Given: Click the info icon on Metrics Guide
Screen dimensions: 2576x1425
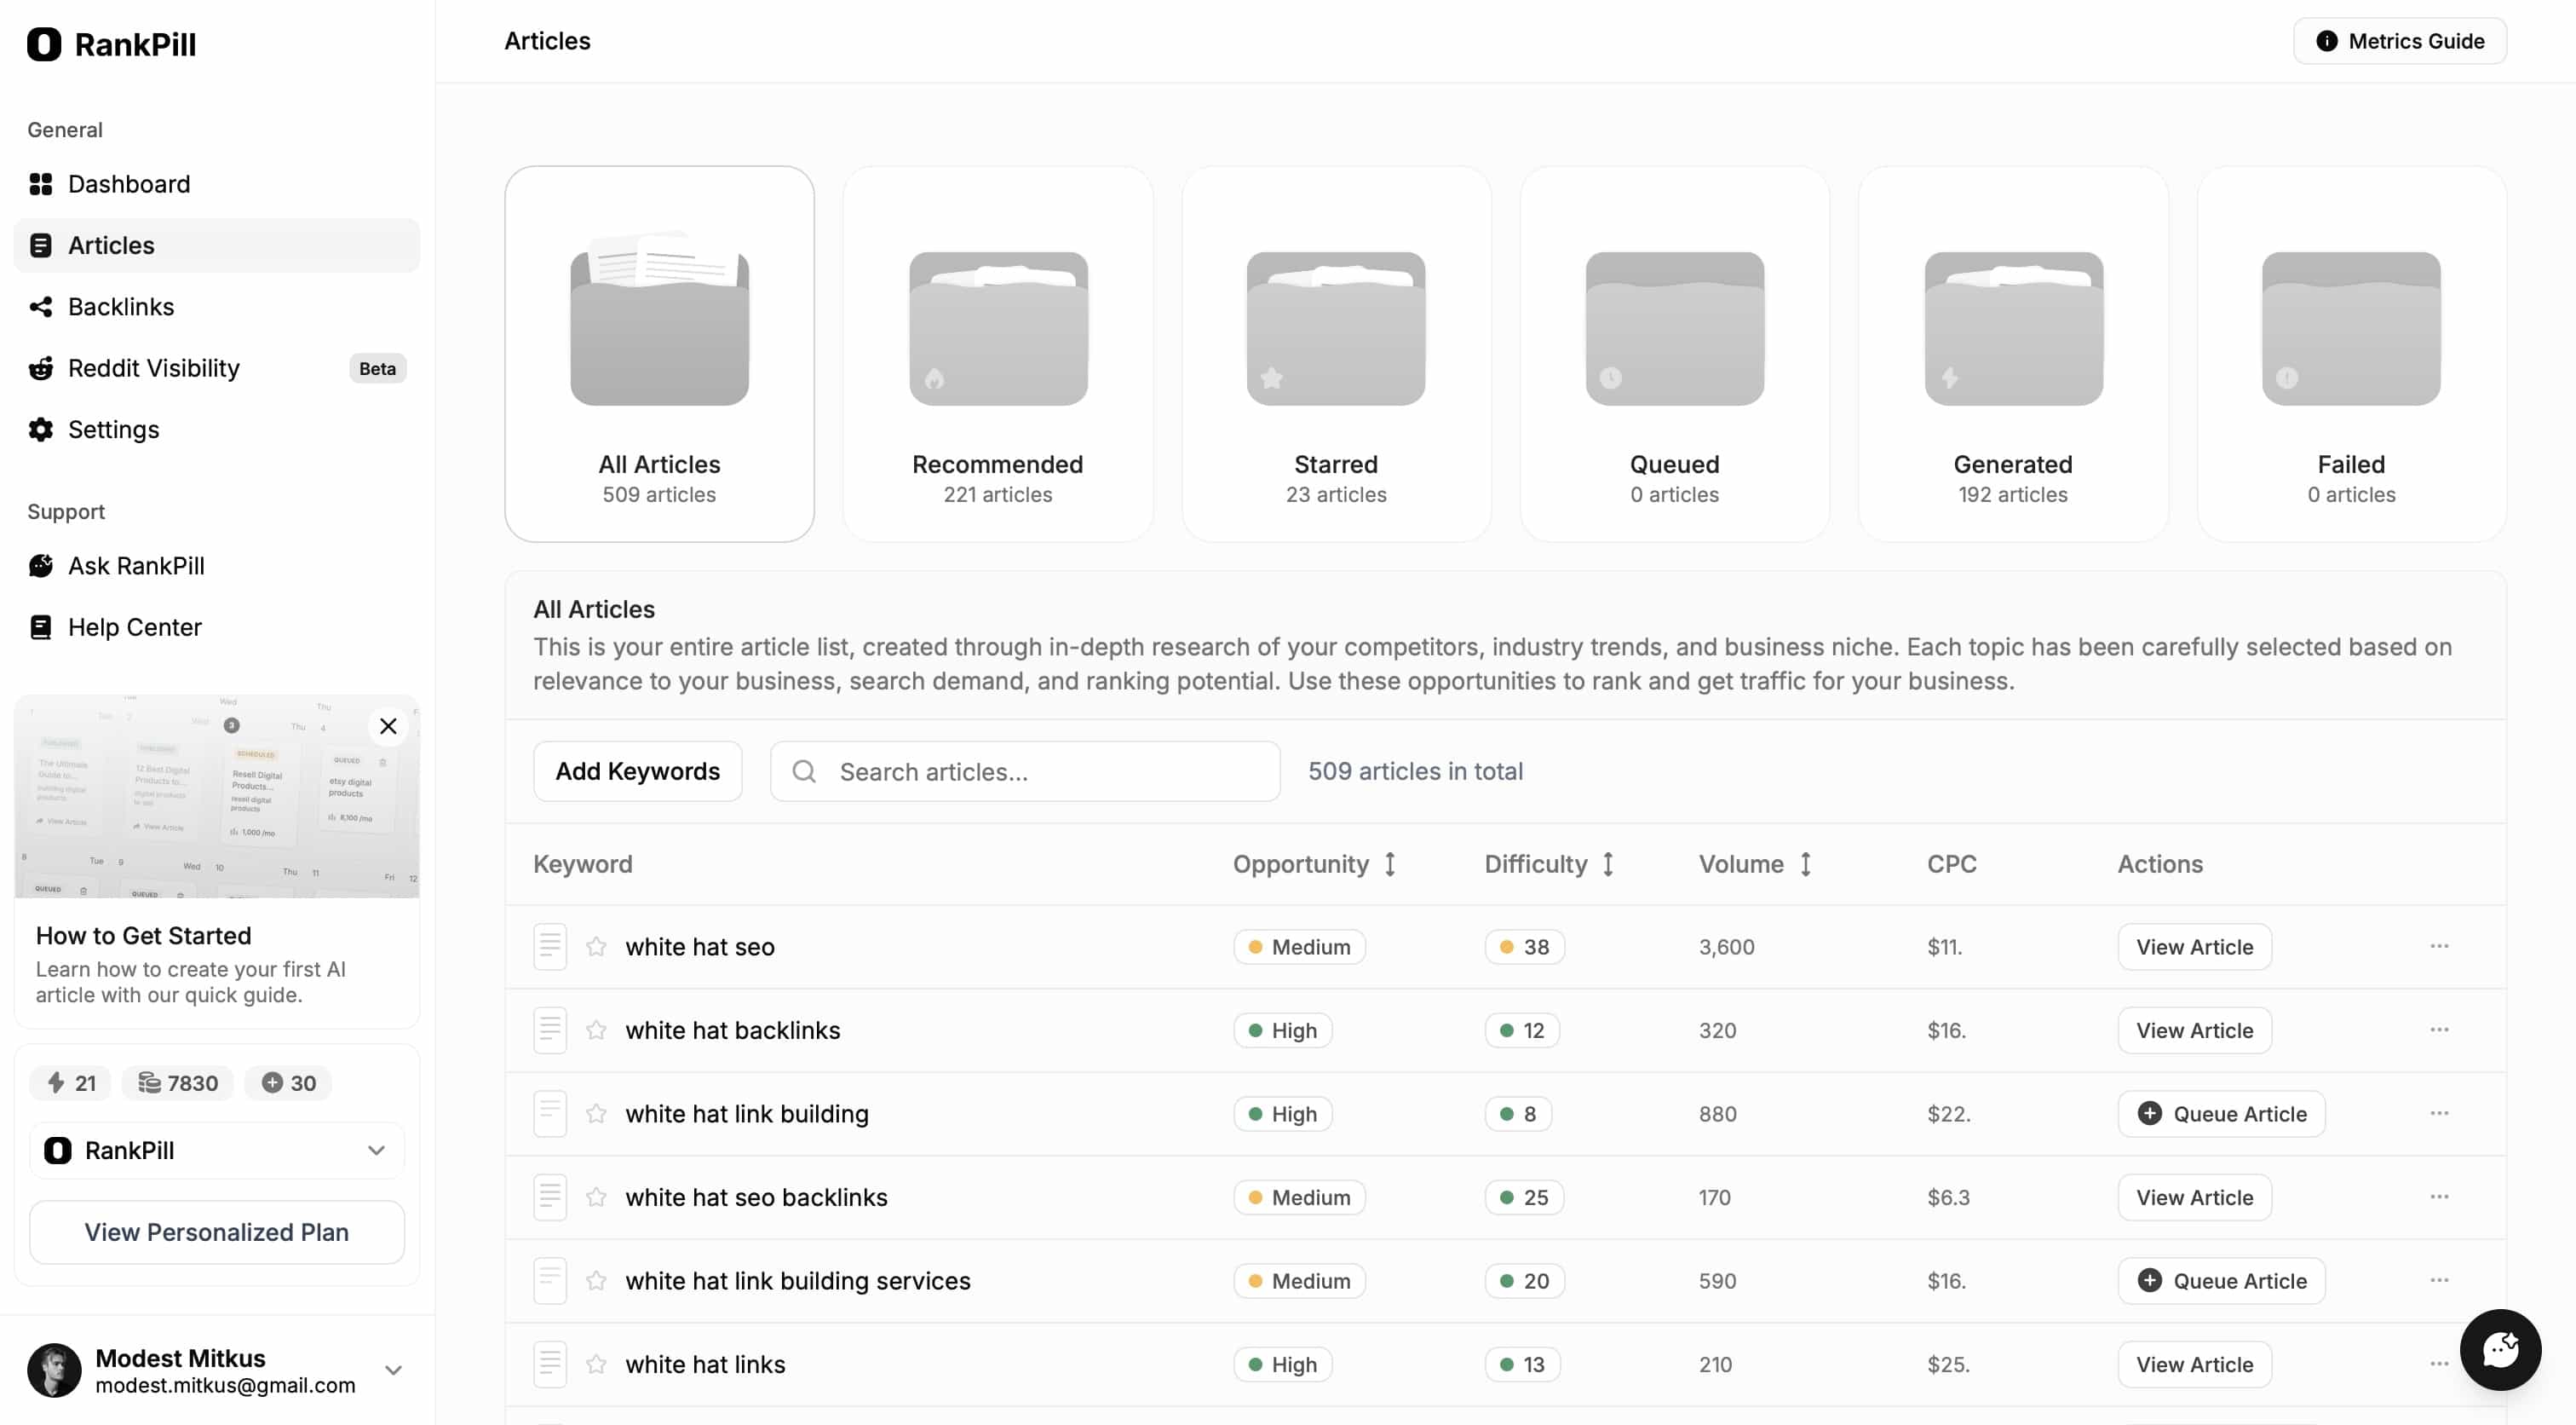Looking at the screenshot, I should coord(2327,41).
